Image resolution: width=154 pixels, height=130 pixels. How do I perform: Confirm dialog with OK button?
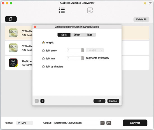click(99, 101)
